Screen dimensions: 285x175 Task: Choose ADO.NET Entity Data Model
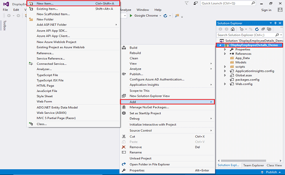click(x=57, y=107)
